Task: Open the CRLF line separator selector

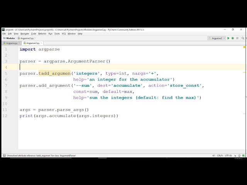Action: [x=220, y=156]
